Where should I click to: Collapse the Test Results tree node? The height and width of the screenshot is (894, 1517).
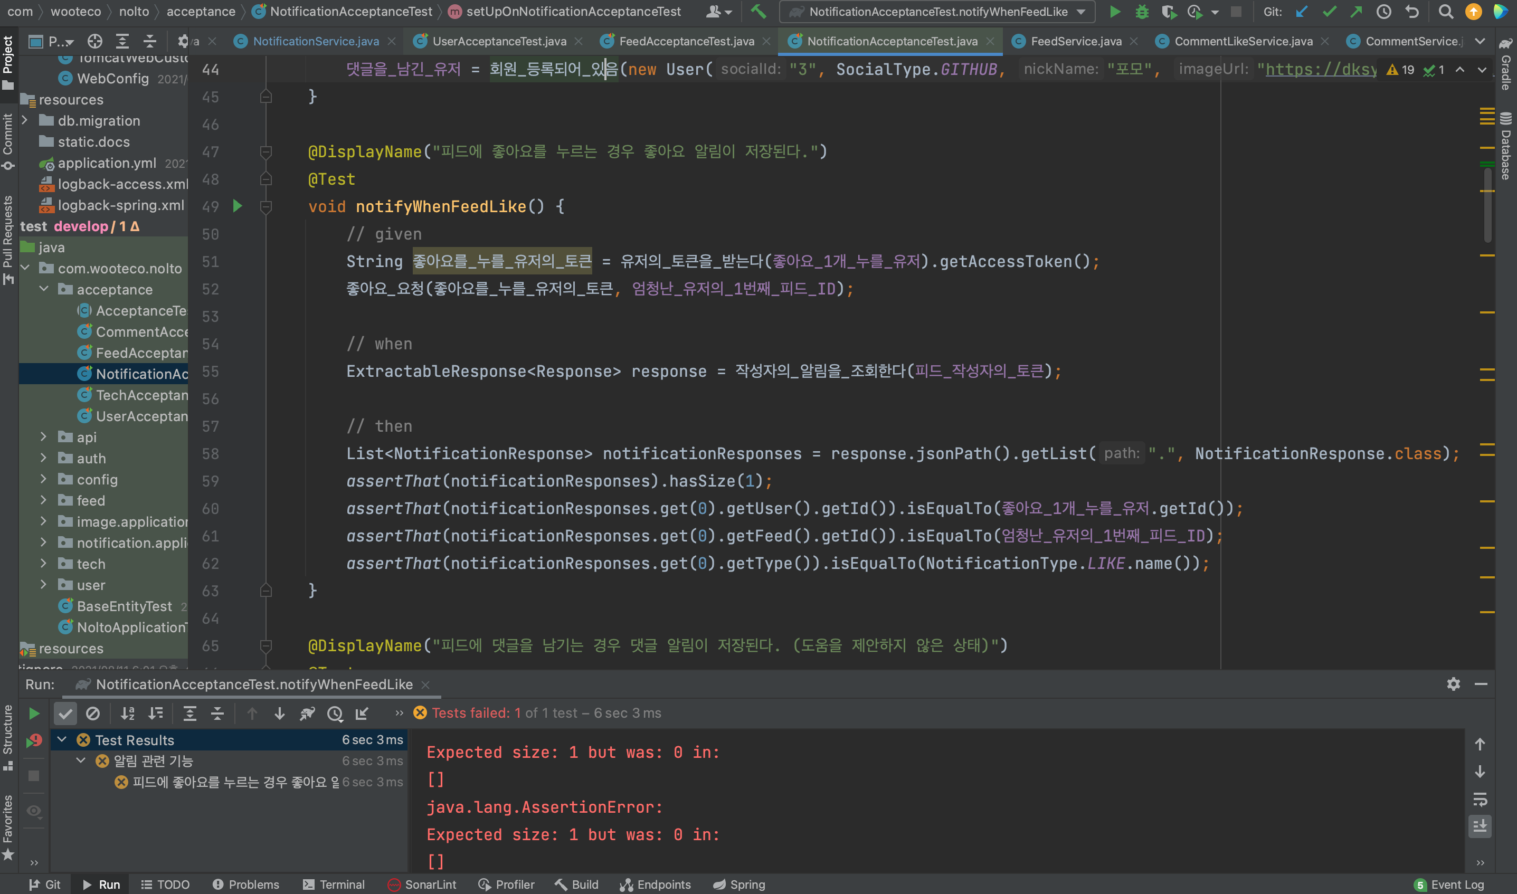point(61,739)
